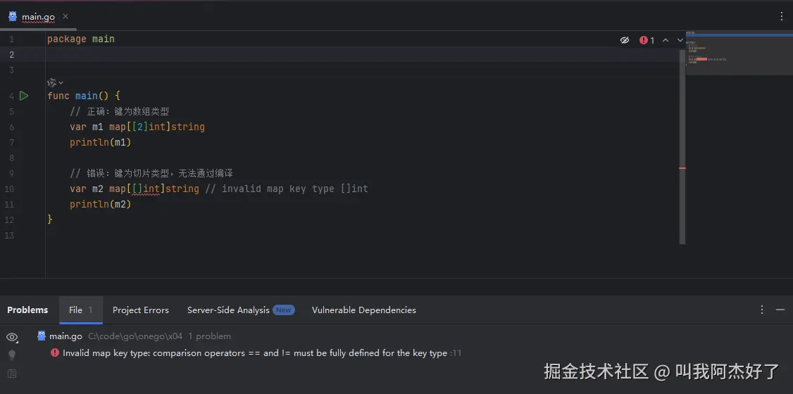Toggle view options eye icon in Problems sidebar
Viewport: 793px width, 394px height.
(x=12, y=338)
